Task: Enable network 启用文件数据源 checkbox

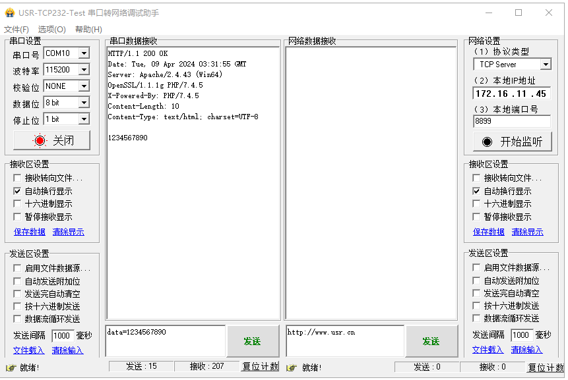Action: point(476,267)
